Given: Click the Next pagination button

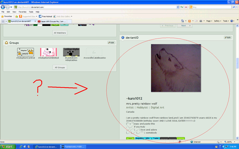Looking at the screenshot, I should pos(185,25).
